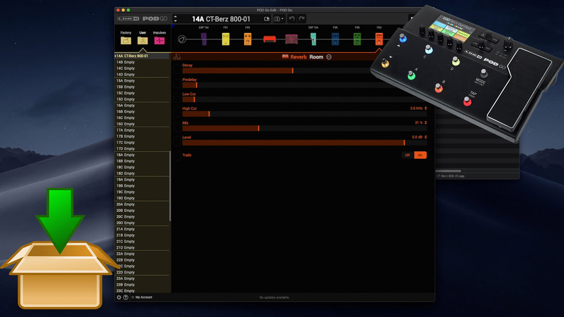Select the orange FS3 pedal block
The width and height of the screenshot is (564, 317).
pyautogui.click(x=248, y=39)
